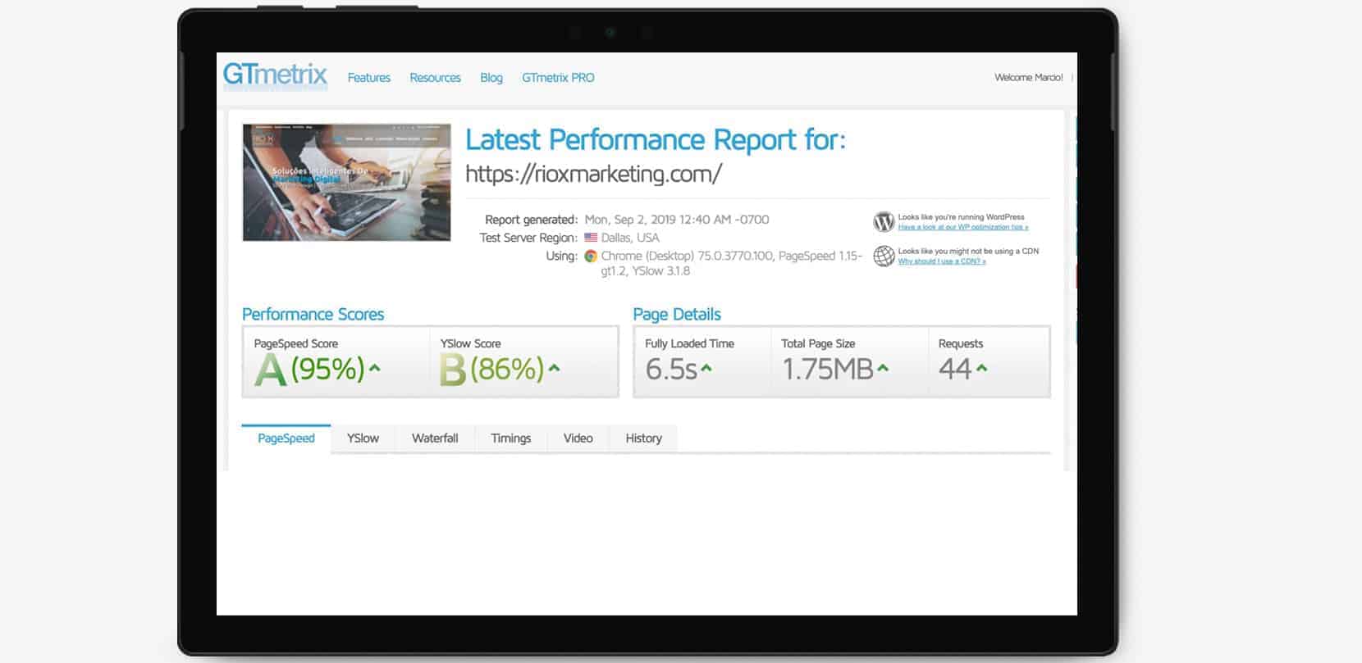Click the report generated date text
This screenshot has height=663, width=1362.
(x=677, y=220)
